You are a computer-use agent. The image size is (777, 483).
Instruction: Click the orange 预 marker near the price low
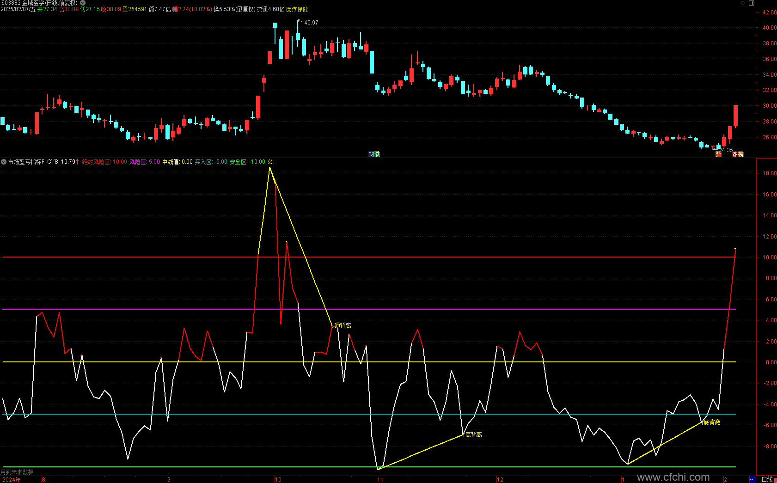[x=718, y=154]
